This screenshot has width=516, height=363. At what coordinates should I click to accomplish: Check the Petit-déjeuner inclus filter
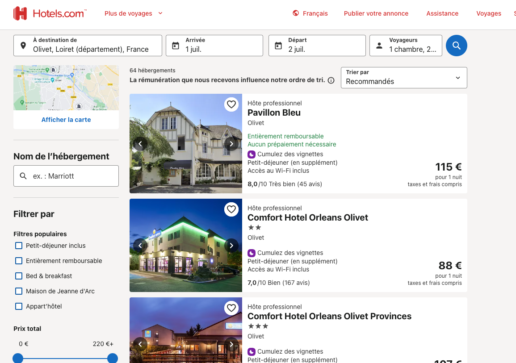click(19, 246)
